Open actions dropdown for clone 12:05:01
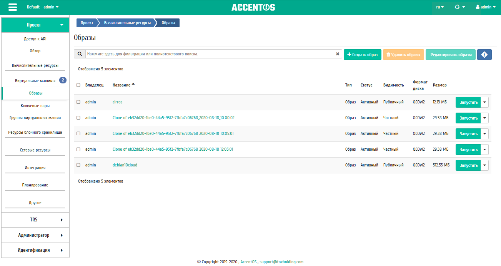 [484, 150]
